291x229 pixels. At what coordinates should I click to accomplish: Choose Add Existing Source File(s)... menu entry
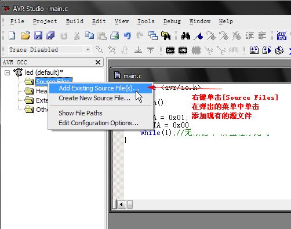[x=100, y=88]
